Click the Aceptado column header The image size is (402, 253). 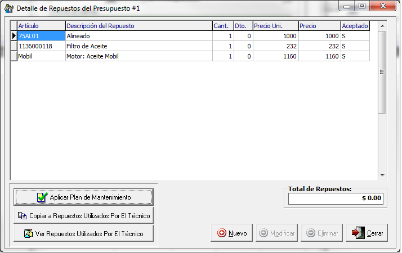click(x=355, y=26)
